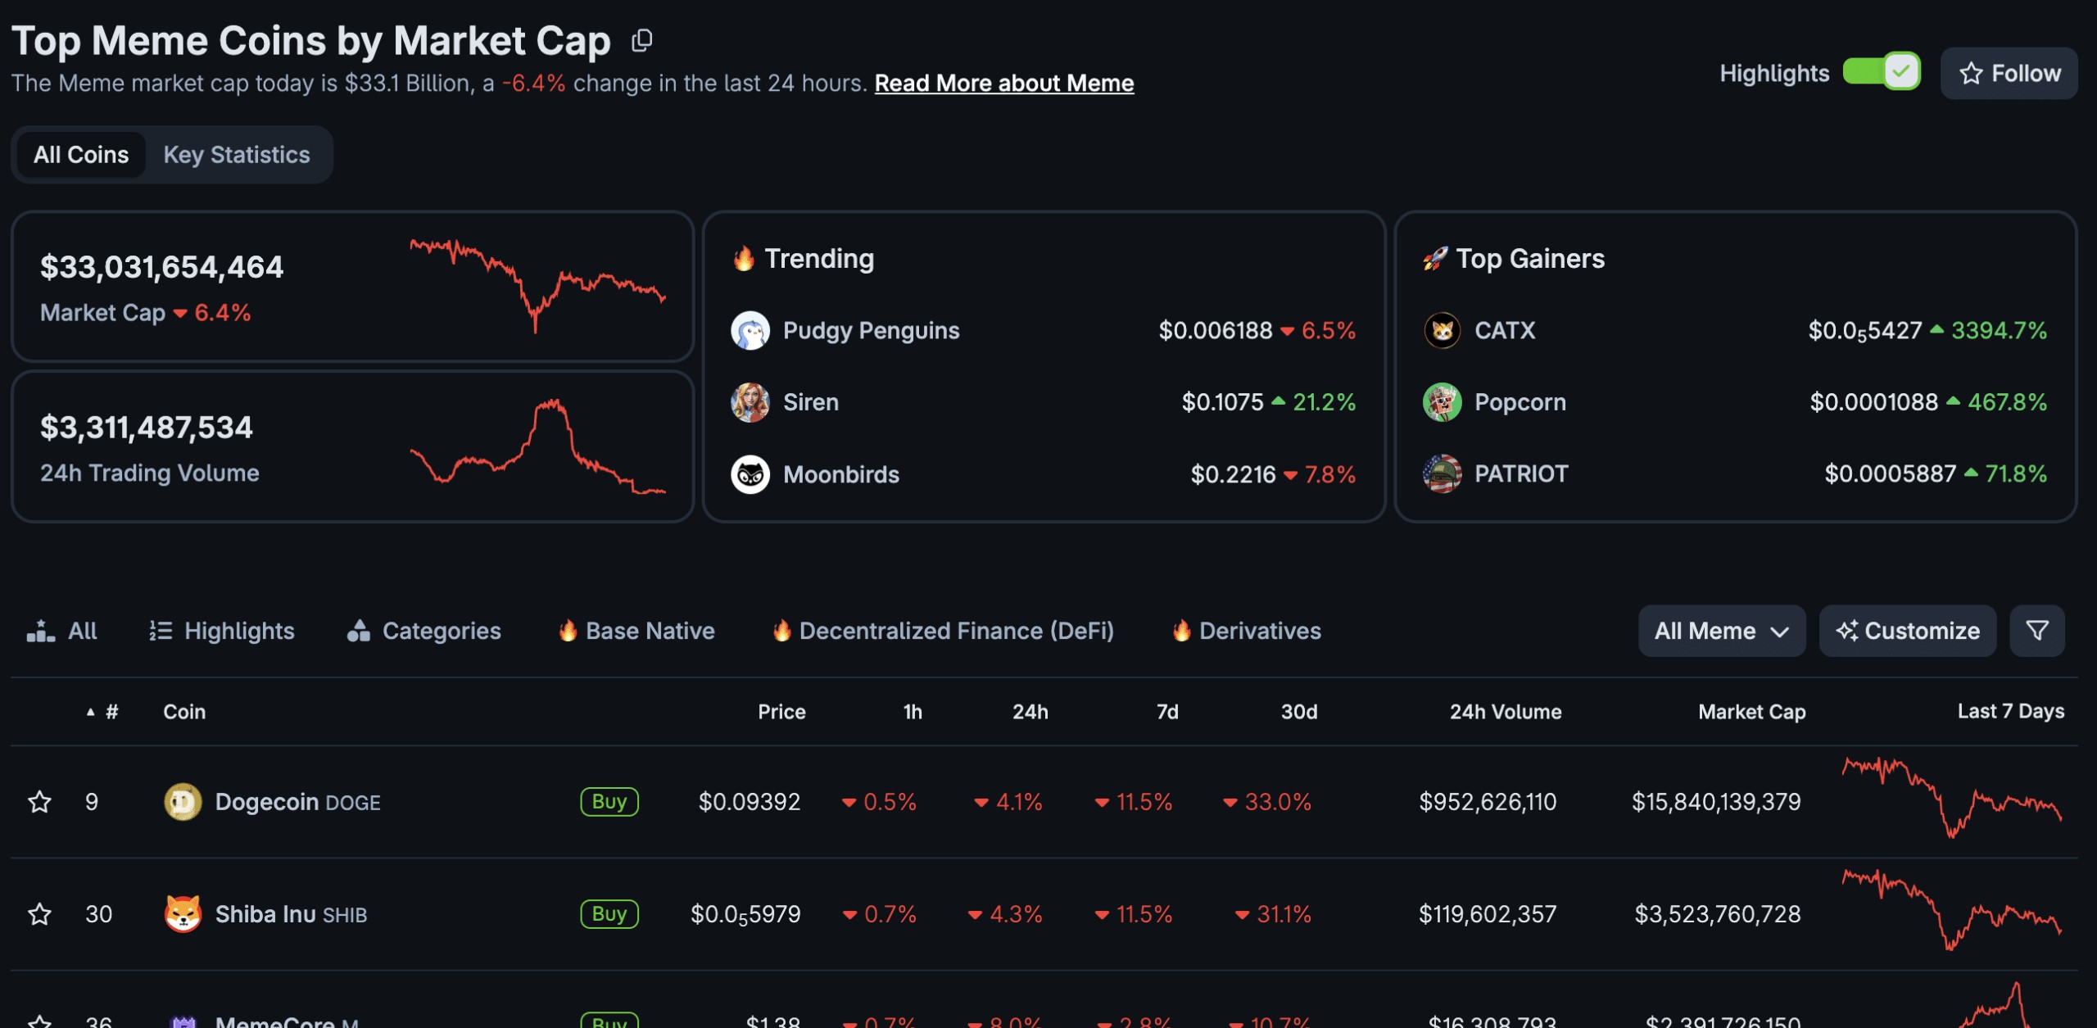Sort by 7d change column
The height and width of the screenshot is (1028, 2097).
tap(1167, 712)
